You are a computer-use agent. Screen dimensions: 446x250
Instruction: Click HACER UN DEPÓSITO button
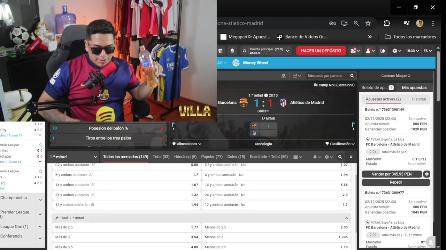click(321, 51)
